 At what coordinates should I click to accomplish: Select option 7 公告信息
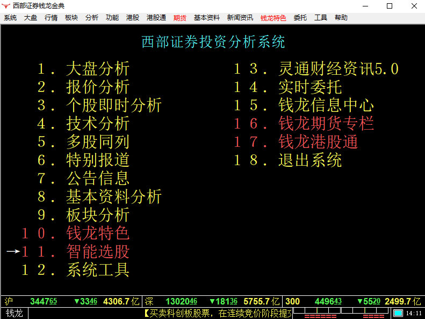[x=83, y=178]
